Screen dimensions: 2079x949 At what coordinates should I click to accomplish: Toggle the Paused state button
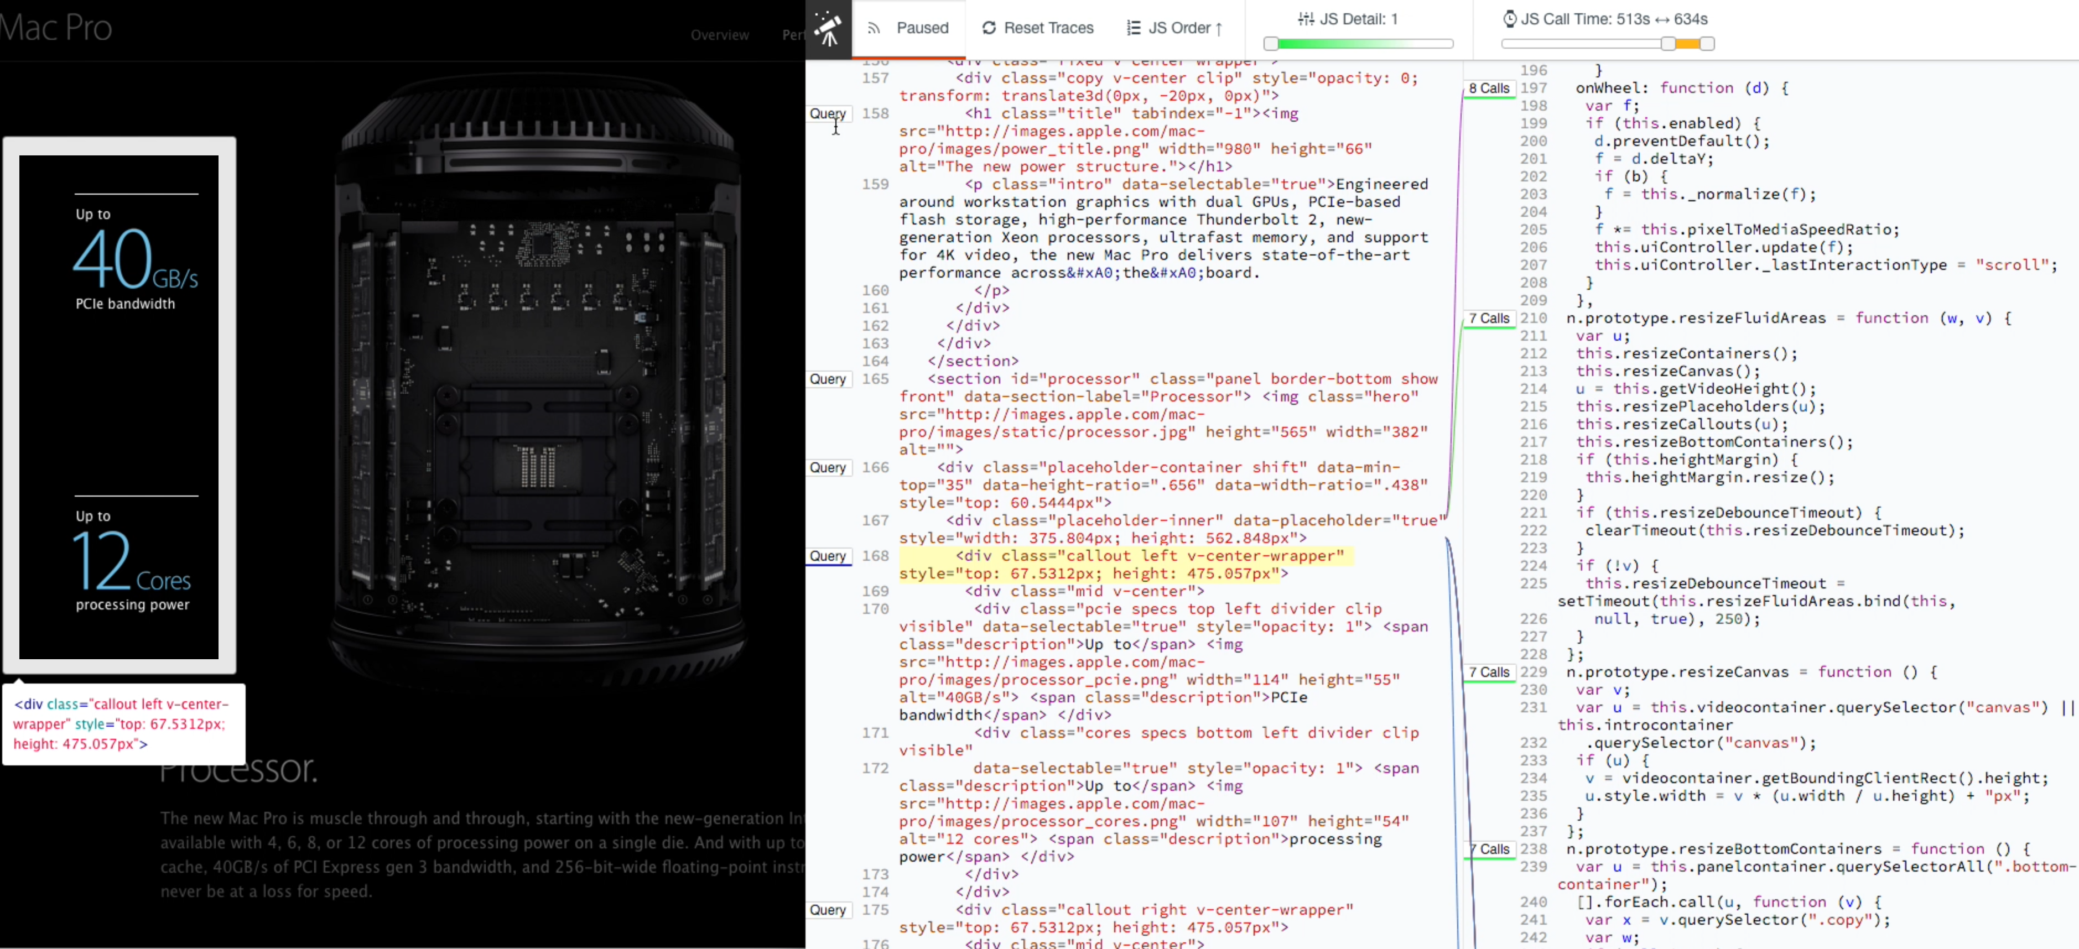click(908, 27)
